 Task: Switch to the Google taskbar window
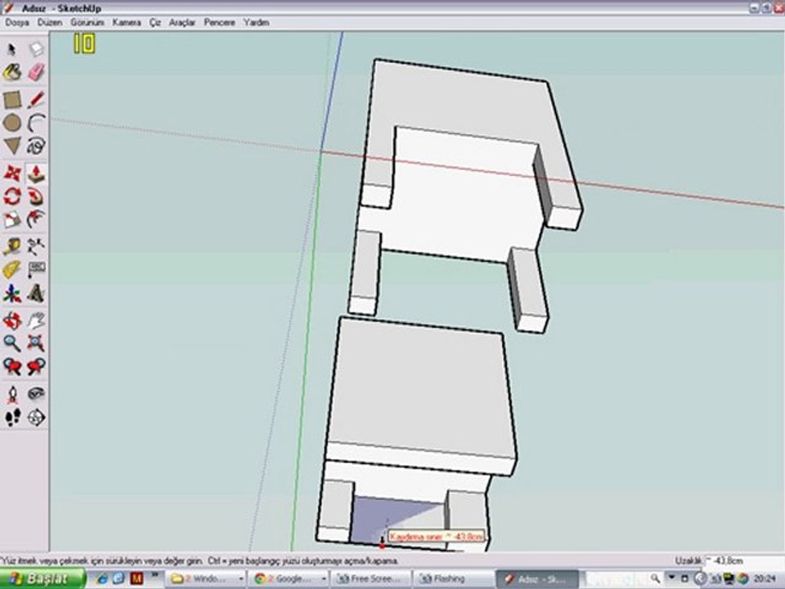tap(288, 578)
